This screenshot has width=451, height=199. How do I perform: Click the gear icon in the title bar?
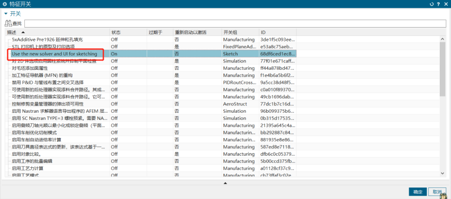[x=4, y=4]
